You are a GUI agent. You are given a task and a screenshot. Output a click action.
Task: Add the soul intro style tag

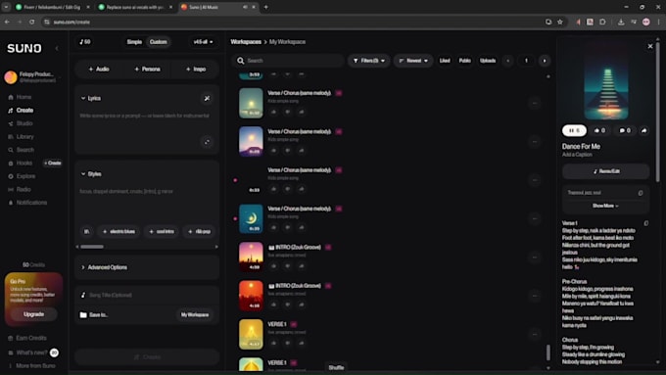tap(162, 231)
